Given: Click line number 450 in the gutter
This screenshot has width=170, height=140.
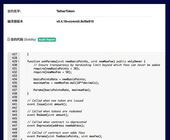Looking at the screenshot, I should pos(14,136).
